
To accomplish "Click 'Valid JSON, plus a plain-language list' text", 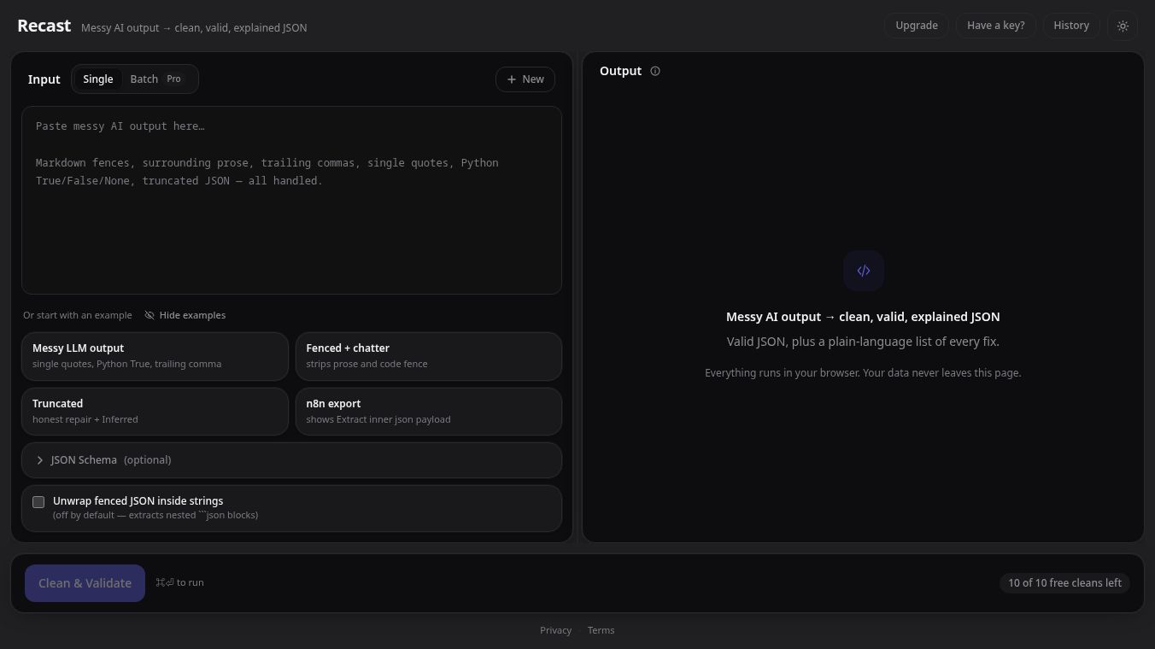I will click(x=863, y=342).
